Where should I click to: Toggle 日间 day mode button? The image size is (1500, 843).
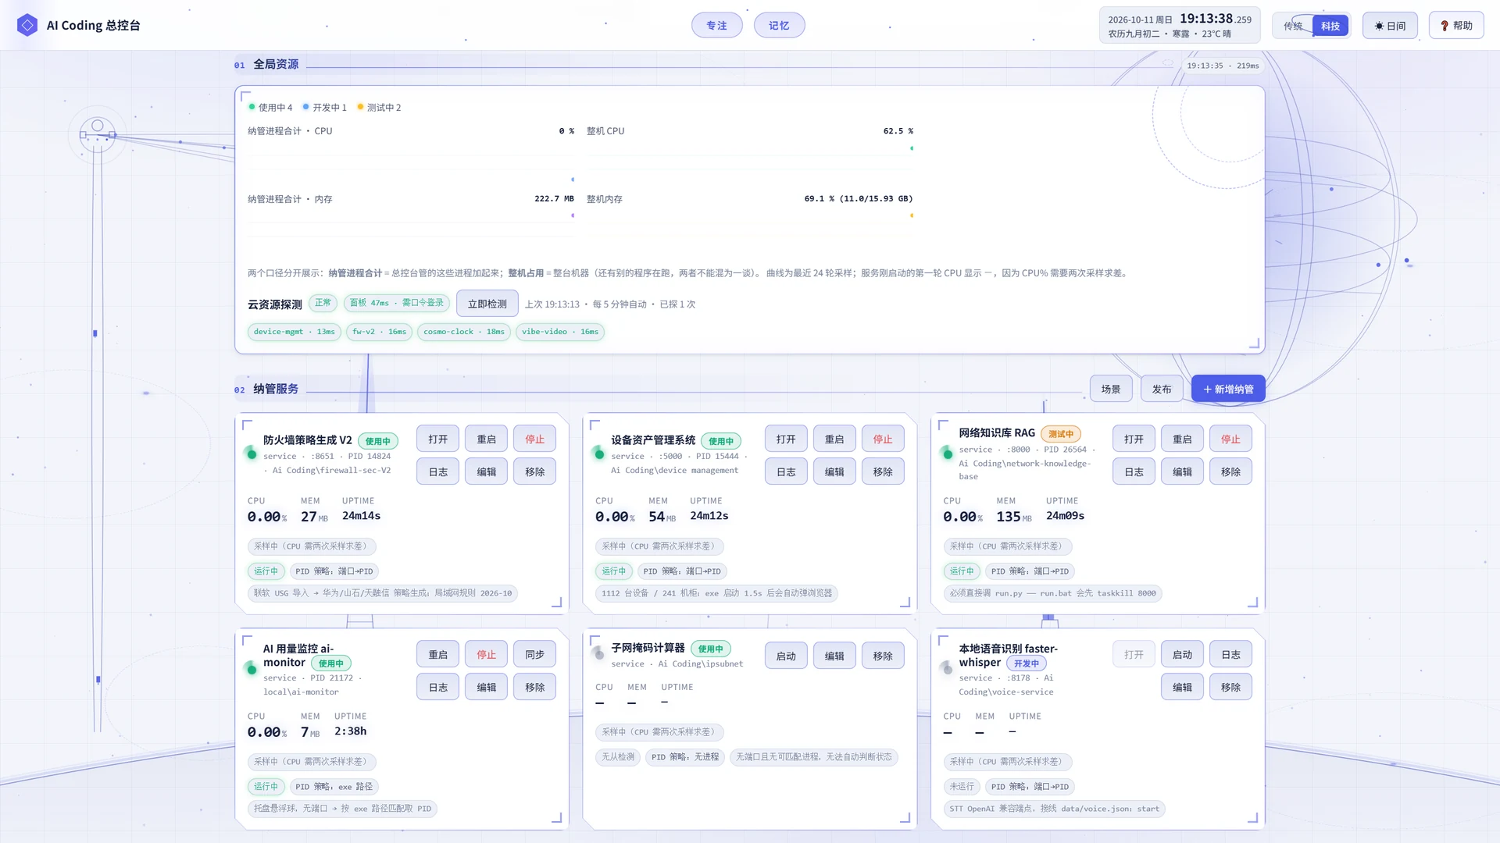pyautogui.click(x=1390, y=26)
